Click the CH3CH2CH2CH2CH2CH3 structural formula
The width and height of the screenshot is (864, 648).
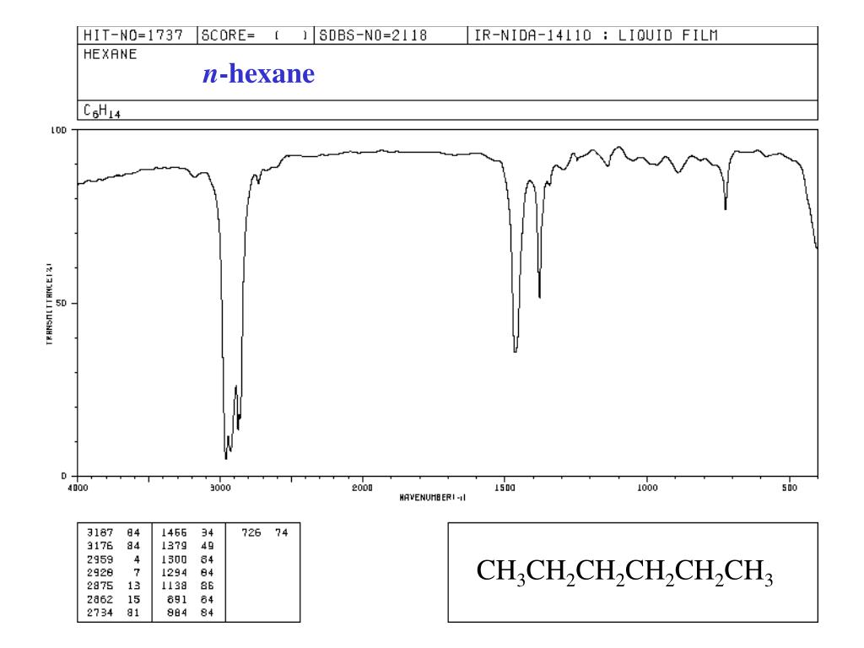click(625, 572)
